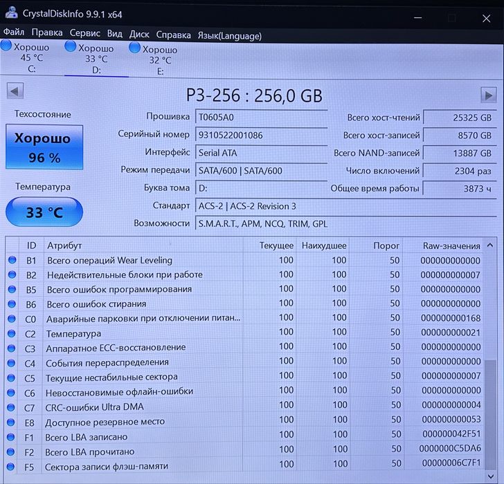Select attribute Недействительные блоки при работе
The width and height of the screenshot is (504, 484).
coord(125,274)
